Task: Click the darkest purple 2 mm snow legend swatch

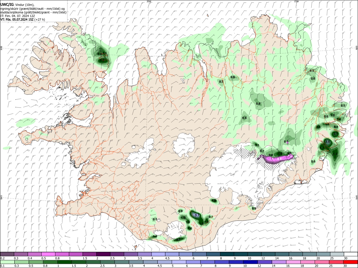Action: point(103,254)
